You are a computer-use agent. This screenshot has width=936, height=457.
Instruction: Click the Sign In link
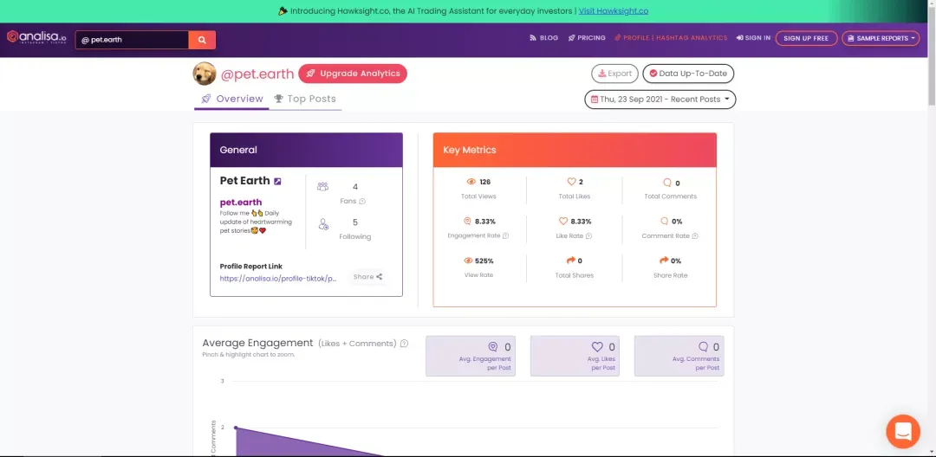pos(753,37)
